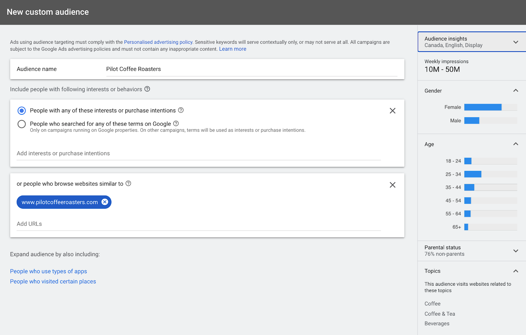Image resolution: width=526 pixels, height=335 pixels.
Task: Click the Expand audience by also including label
Action: (x=55, y=254)
